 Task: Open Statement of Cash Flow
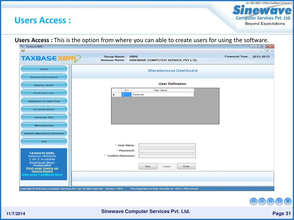pyautogui.click(x=44, y=101)
